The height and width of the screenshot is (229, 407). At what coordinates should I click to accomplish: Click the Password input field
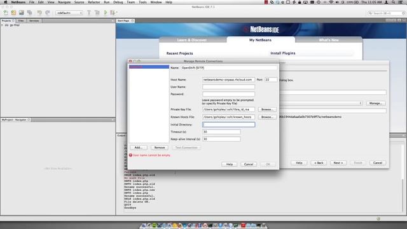[228, 94]
